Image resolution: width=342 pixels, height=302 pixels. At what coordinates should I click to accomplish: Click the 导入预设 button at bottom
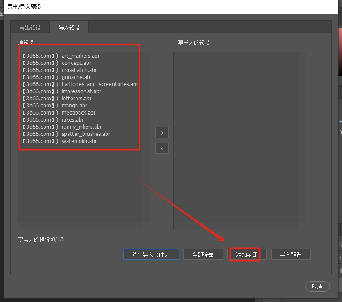pyautogui.click(x=290, y=254)
